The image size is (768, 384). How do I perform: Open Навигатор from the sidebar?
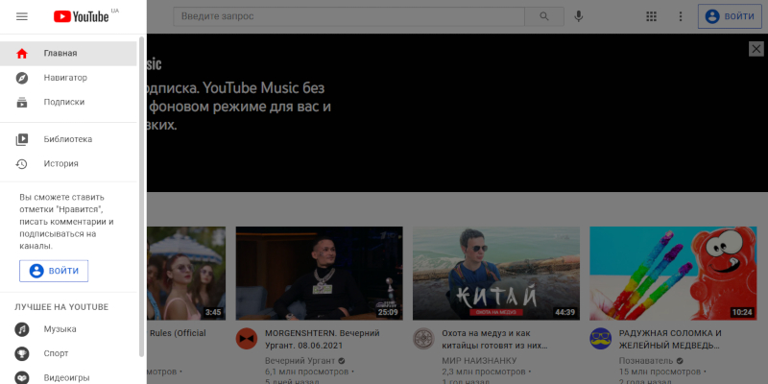[65, 77]
